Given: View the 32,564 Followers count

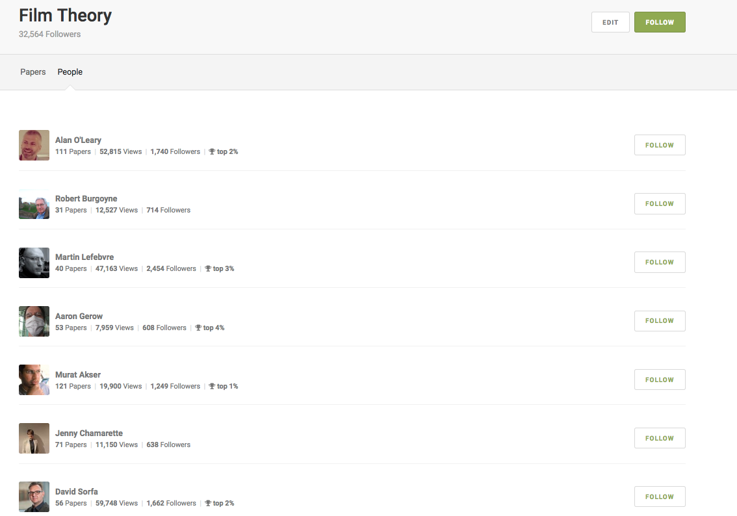Looking at the screenshot, I should coord(49,34).
